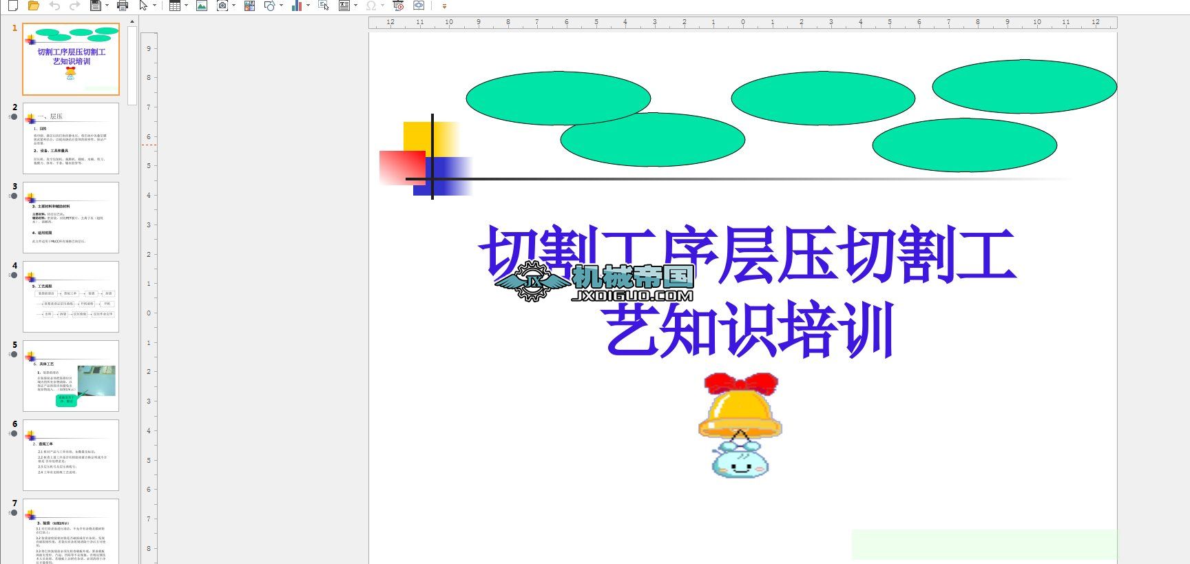Select the rightmost green ellipse on slide

[x=1024, y=87]
